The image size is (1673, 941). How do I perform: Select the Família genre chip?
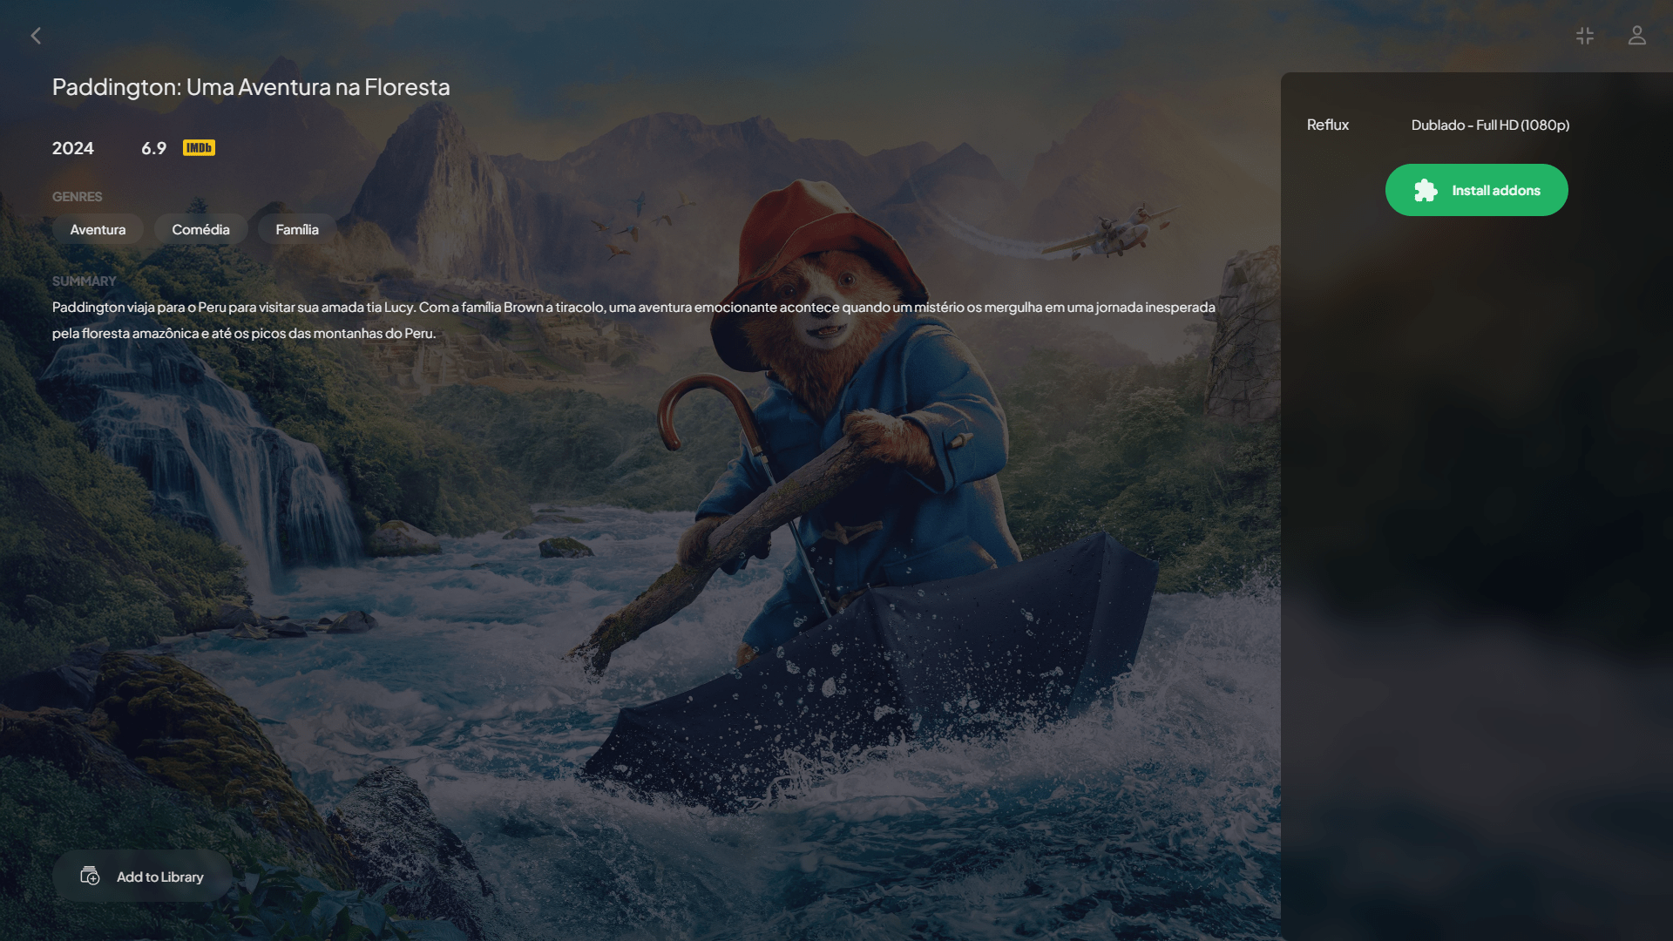point(297,229)
